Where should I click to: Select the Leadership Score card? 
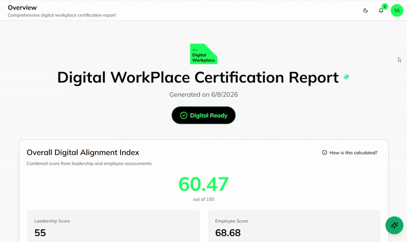pos(113,226)
